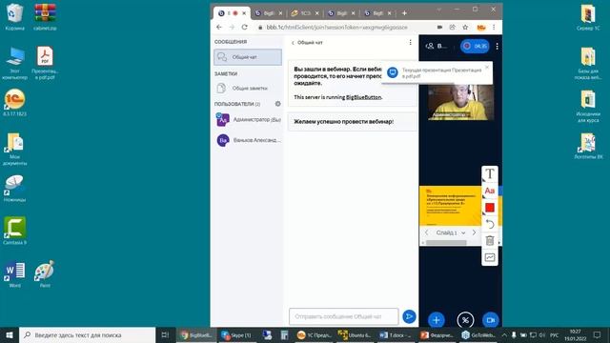The height and width of the screenshot is (343, 610).
Task: Open the camera permission icon in address bar
Action: pyautogui.click(x=439, y=28)
